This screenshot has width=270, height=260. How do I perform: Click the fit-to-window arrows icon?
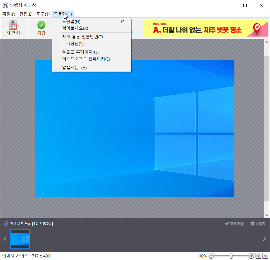tap(259, 256)
